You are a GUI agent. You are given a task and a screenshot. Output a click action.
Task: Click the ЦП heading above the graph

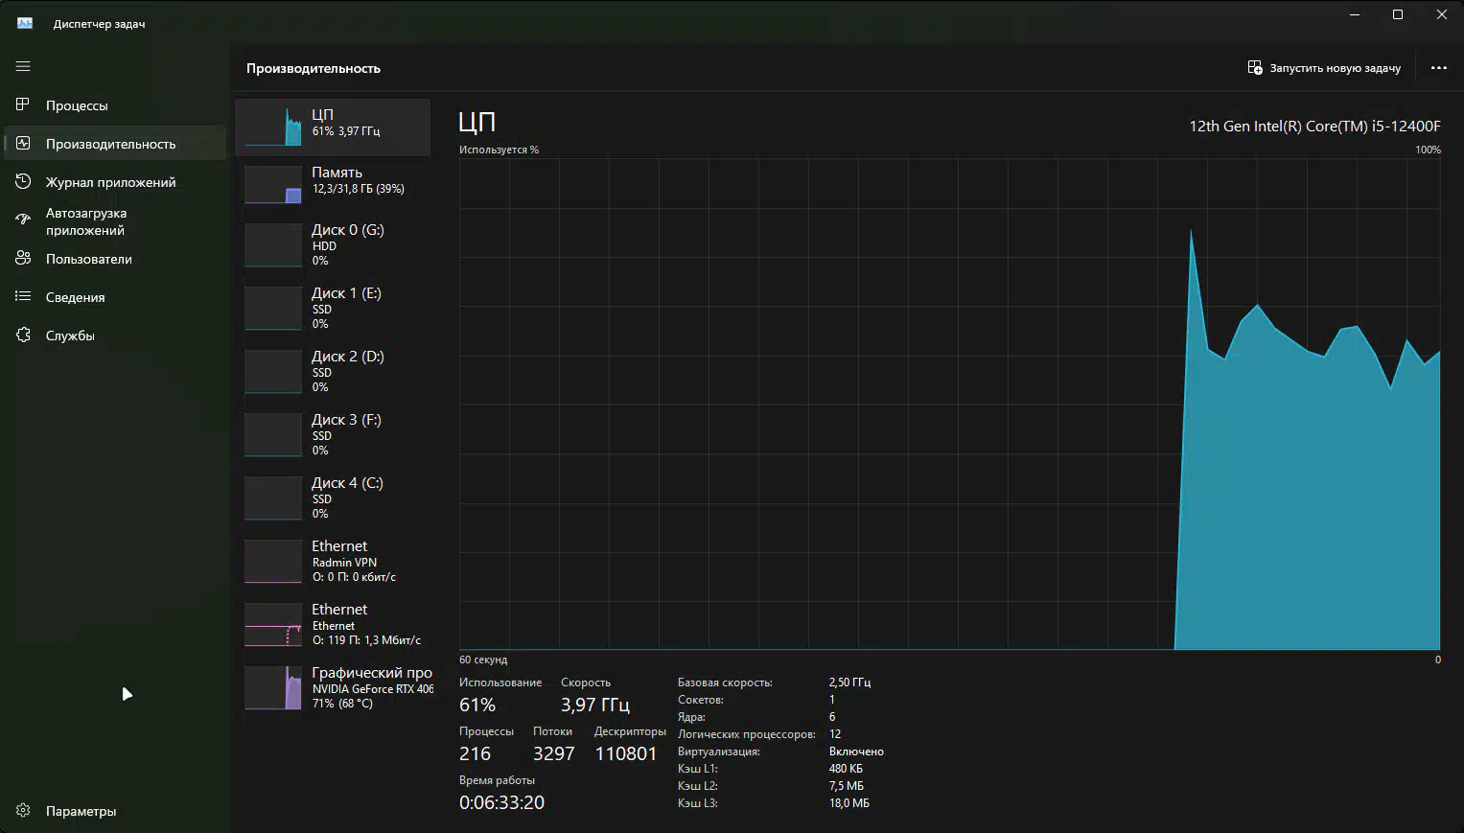pyautogui.click(x=476, y=122)
